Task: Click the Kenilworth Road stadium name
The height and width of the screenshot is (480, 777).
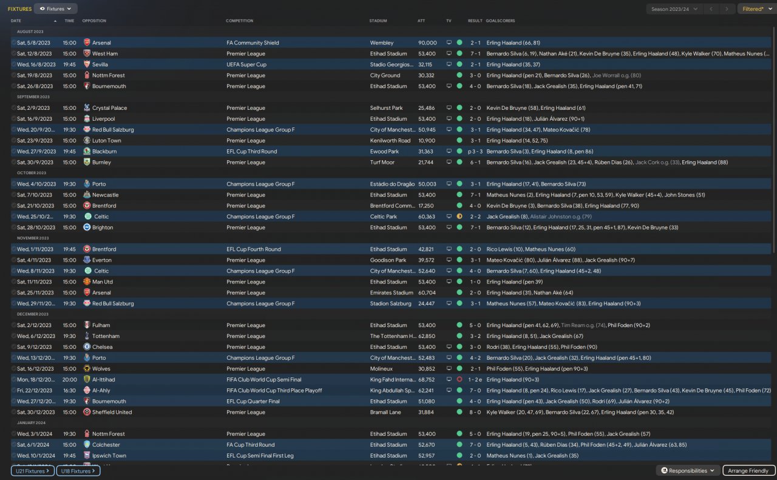Action: click(x=390, y=141)
